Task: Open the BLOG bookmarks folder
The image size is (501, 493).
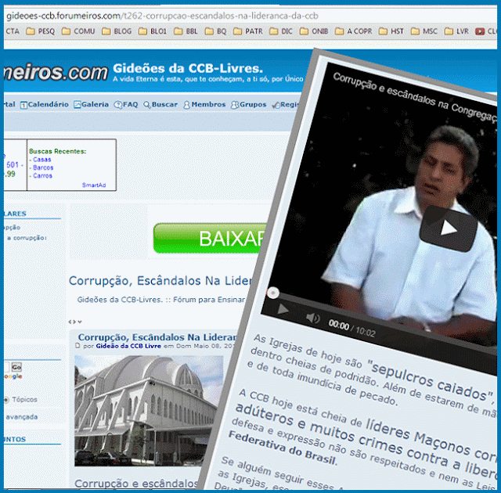Action: (x=117, y=31)
